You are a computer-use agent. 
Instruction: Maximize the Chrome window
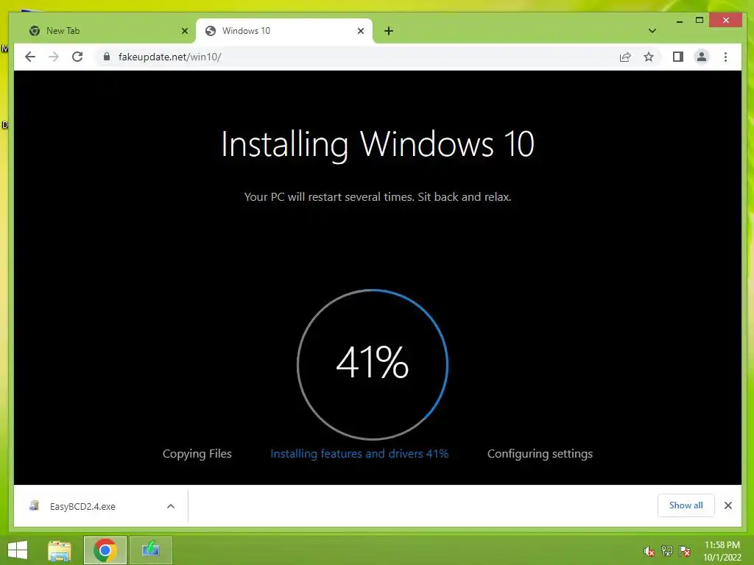tap(700, 20)
